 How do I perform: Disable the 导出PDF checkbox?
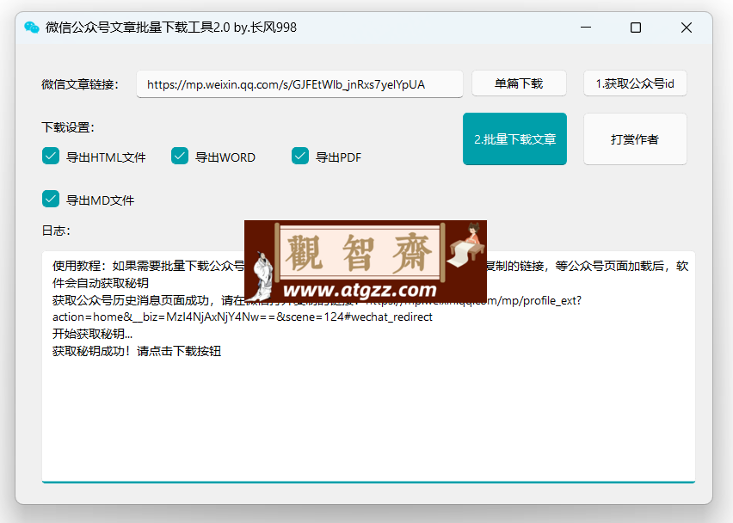click(300, 156)
